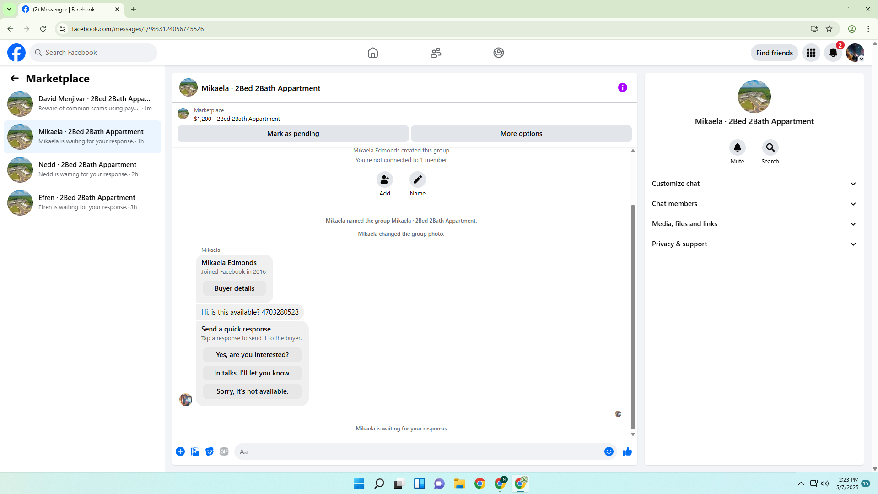Open account profile picture menu
878x494 pixels.
(855, 53)
